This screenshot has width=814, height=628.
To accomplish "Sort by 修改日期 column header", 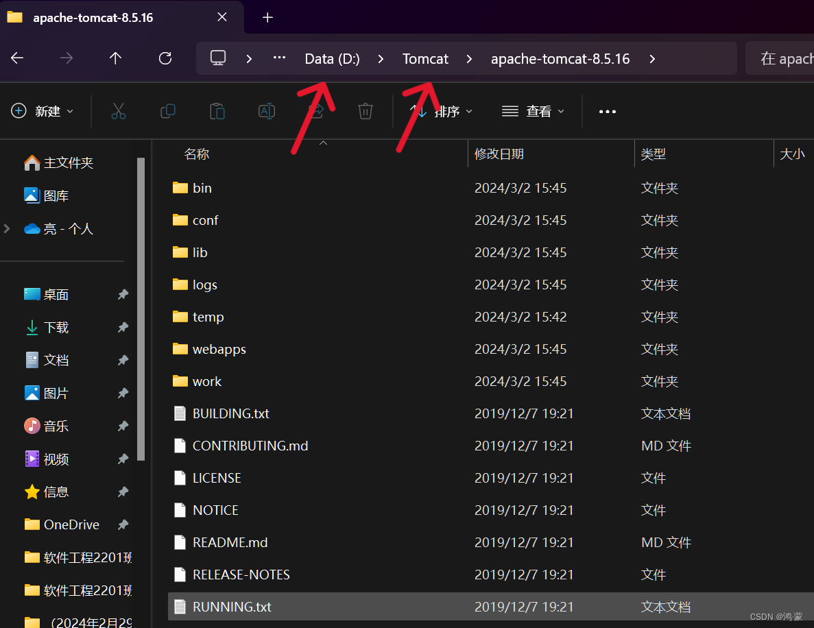I will click(499, 154).
